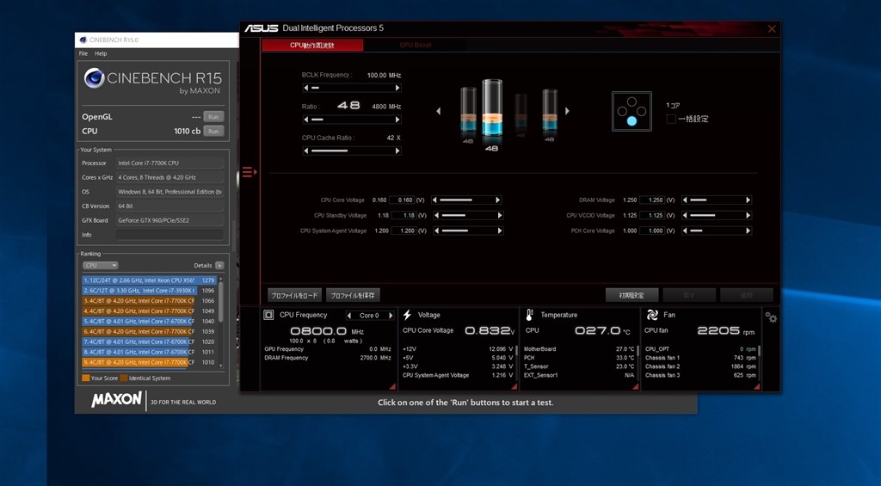Run the OpenGL test in Cinebench
The height and width of the screenshot is (486, 881).
[x=213, y=117]
